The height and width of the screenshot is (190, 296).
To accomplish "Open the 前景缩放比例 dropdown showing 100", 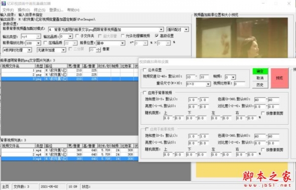I will 38,43.
